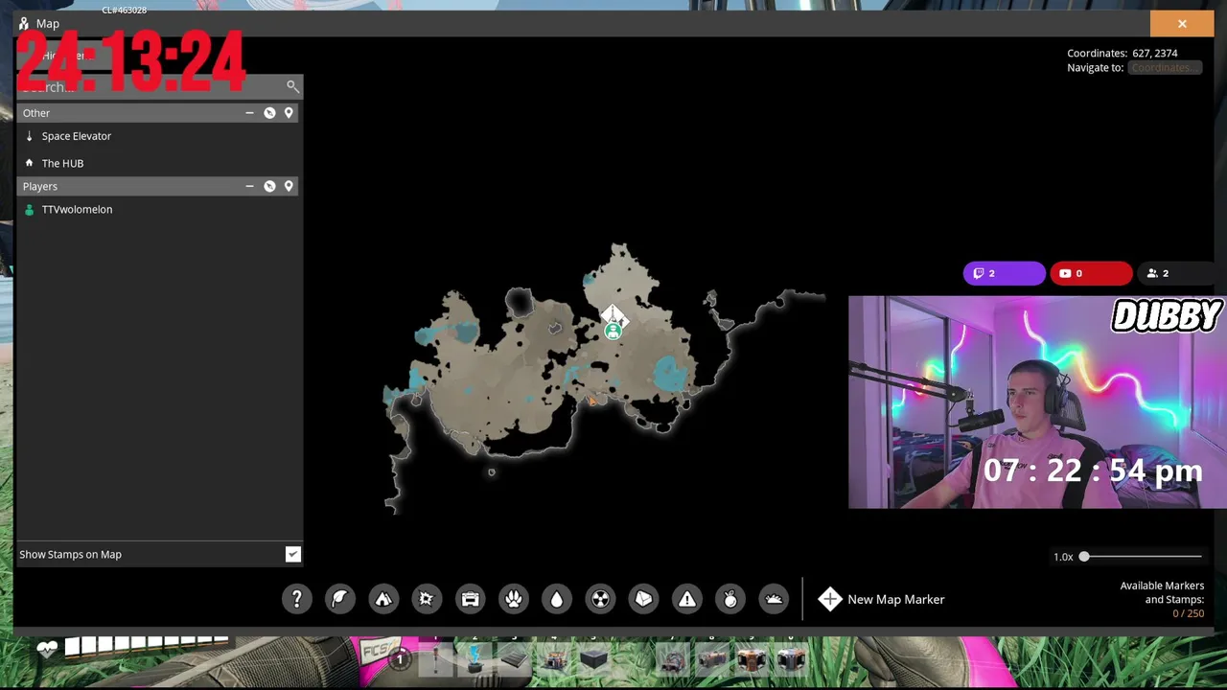Toggle map pin visibility for Other category
Screen dimensions: 1227x690
click(x=289, y=113)
